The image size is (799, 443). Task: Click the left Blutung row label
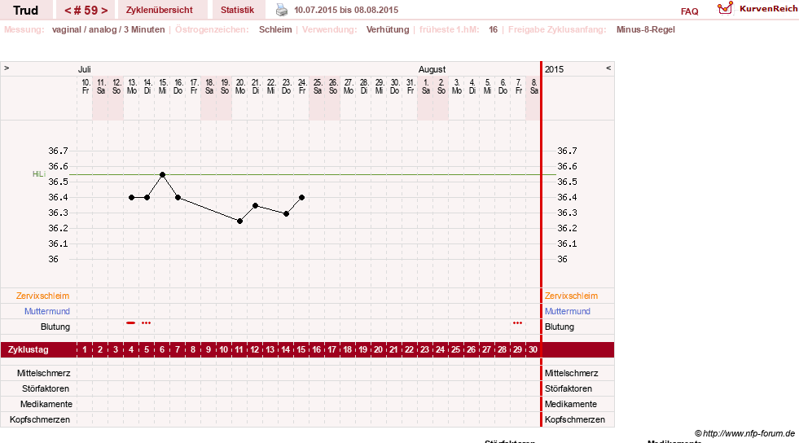tap(55, 327)
